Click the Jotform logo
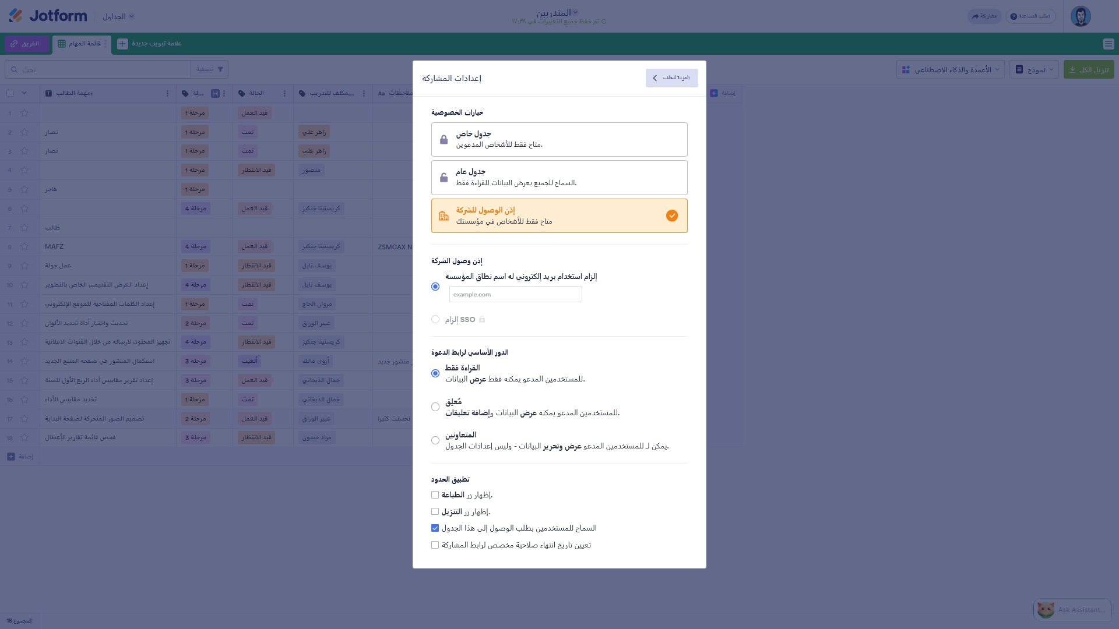1119x629 pixels. pos(48,16)
